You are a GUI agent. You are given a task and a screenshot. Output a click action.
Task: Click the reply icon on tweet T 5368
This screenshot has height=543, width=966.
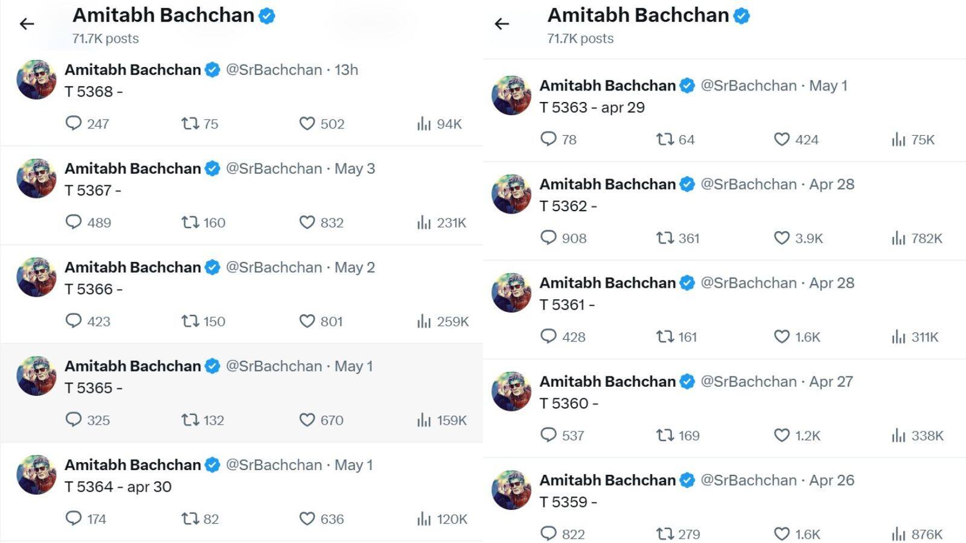pyautogui.click(x=74, y=124)
